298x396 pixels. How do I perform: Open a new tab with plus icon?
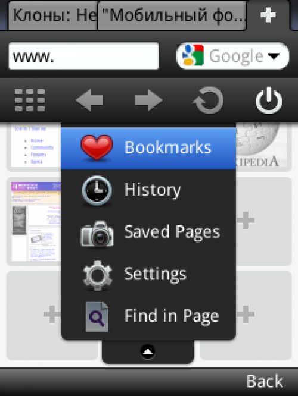coord(268,15)
